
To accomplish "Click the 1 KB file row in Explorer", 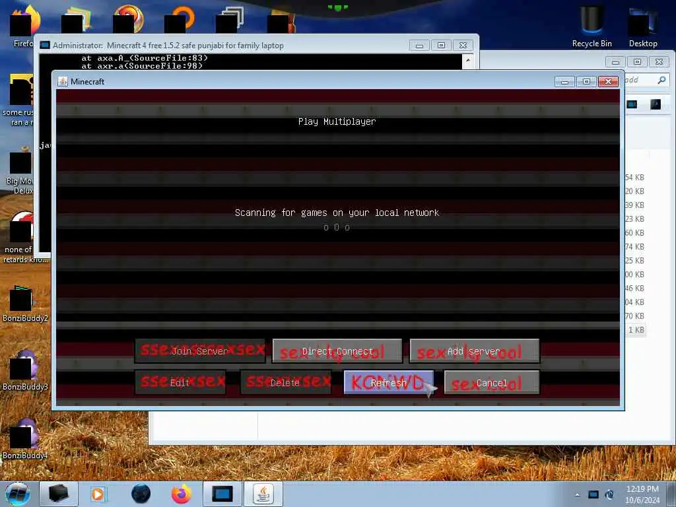I will click(x=636, y=330).
